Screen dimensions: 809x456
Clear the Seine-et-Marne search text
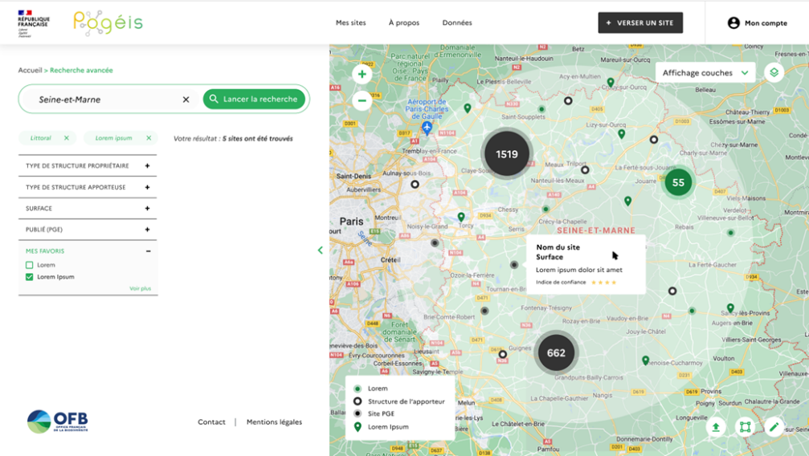(186, 100)
